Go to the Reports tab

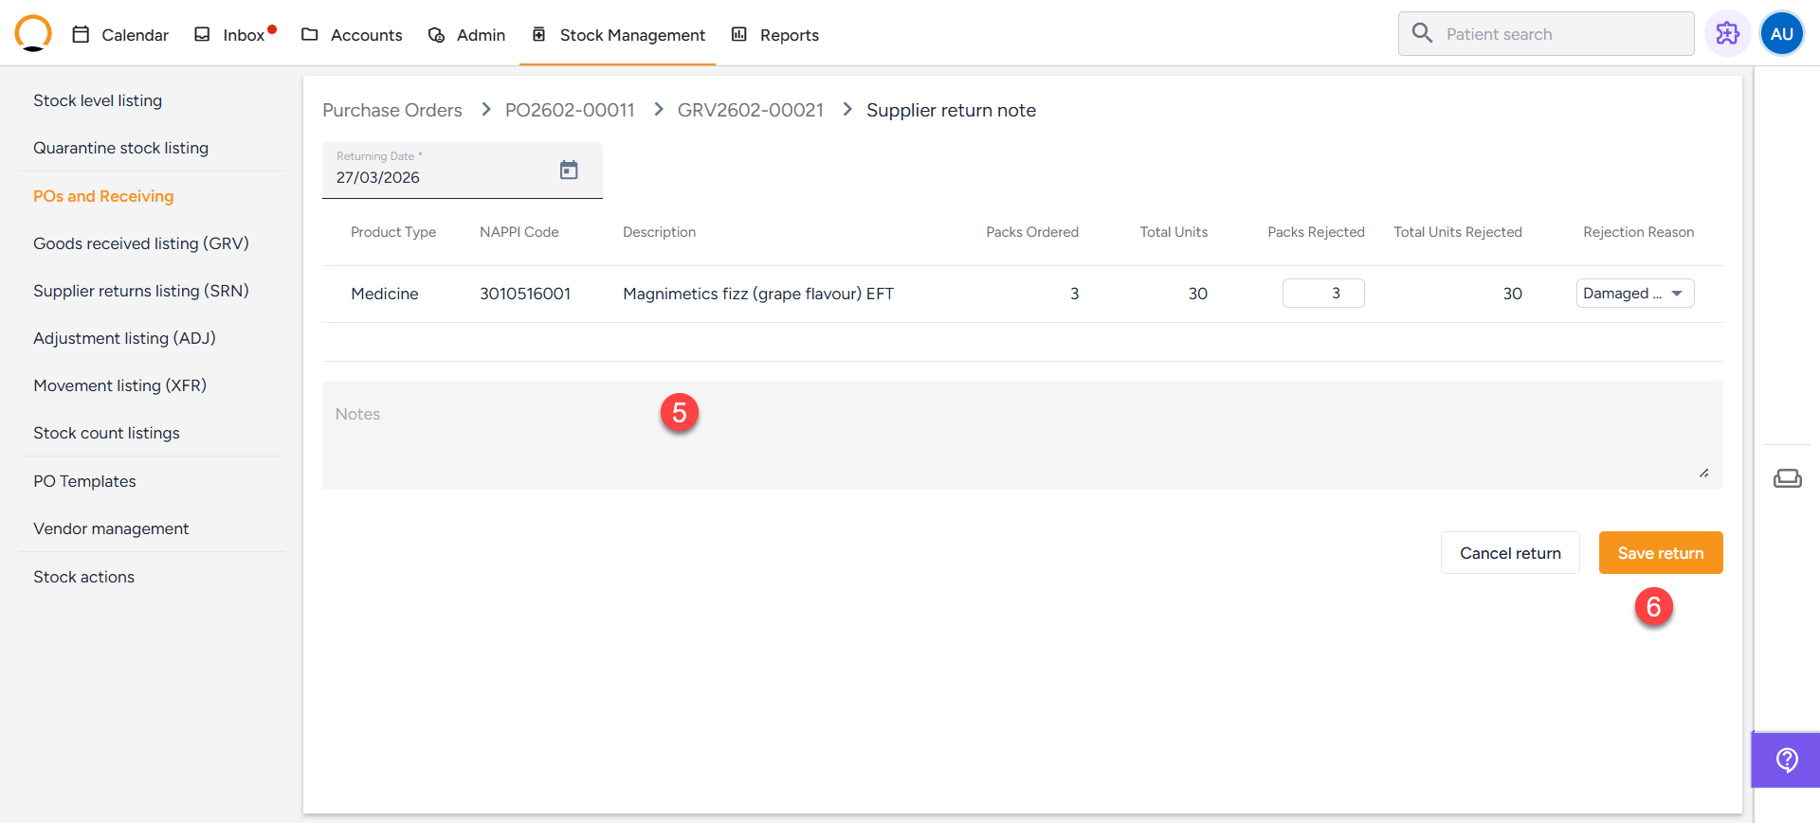coord(775,35)
